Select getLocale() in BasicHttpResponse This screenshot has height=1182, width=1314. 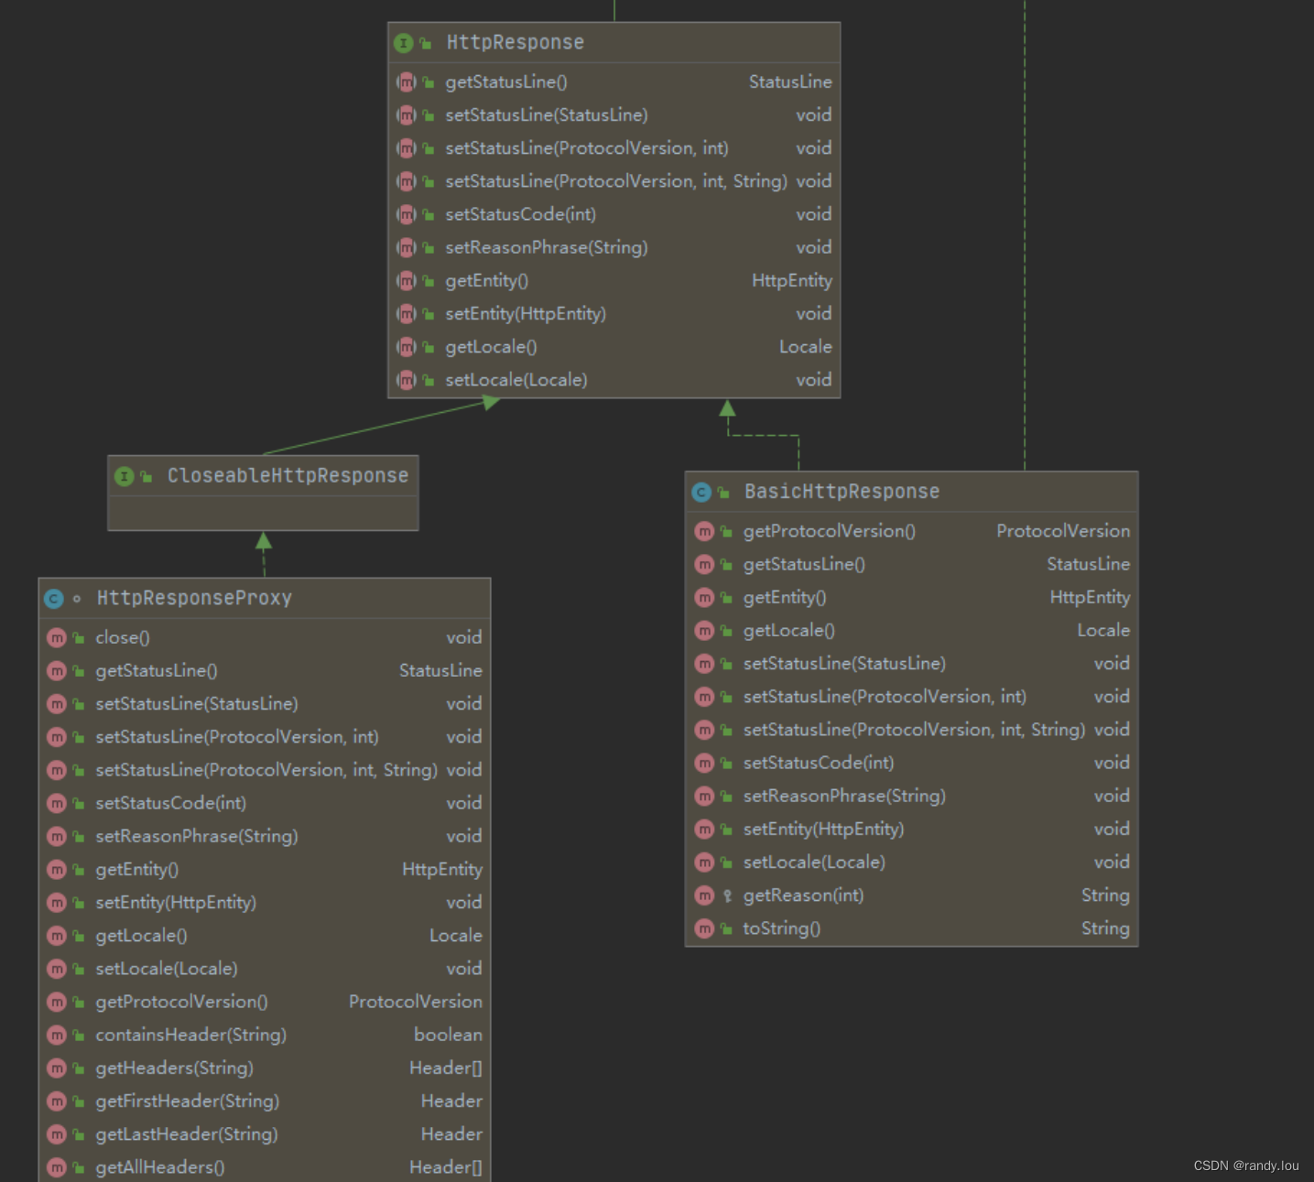(789, 631)
